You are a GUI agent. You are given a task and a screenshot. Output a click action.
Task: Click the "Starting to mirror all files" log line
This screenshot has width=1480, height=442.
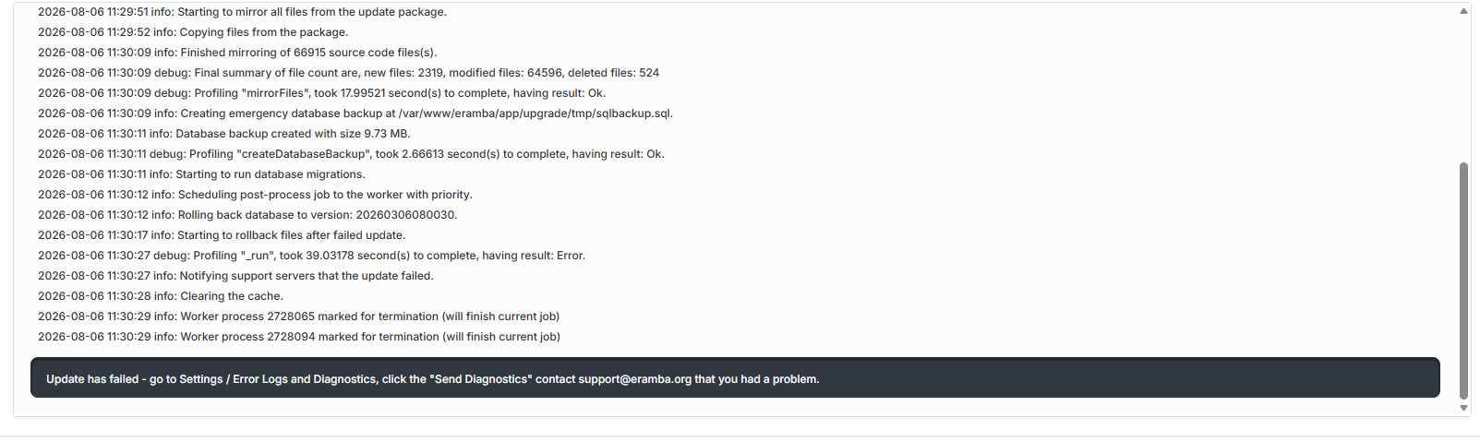242,12
